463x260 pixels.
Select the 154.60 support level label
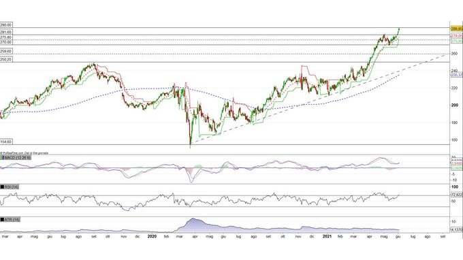[x=6, y=142]
